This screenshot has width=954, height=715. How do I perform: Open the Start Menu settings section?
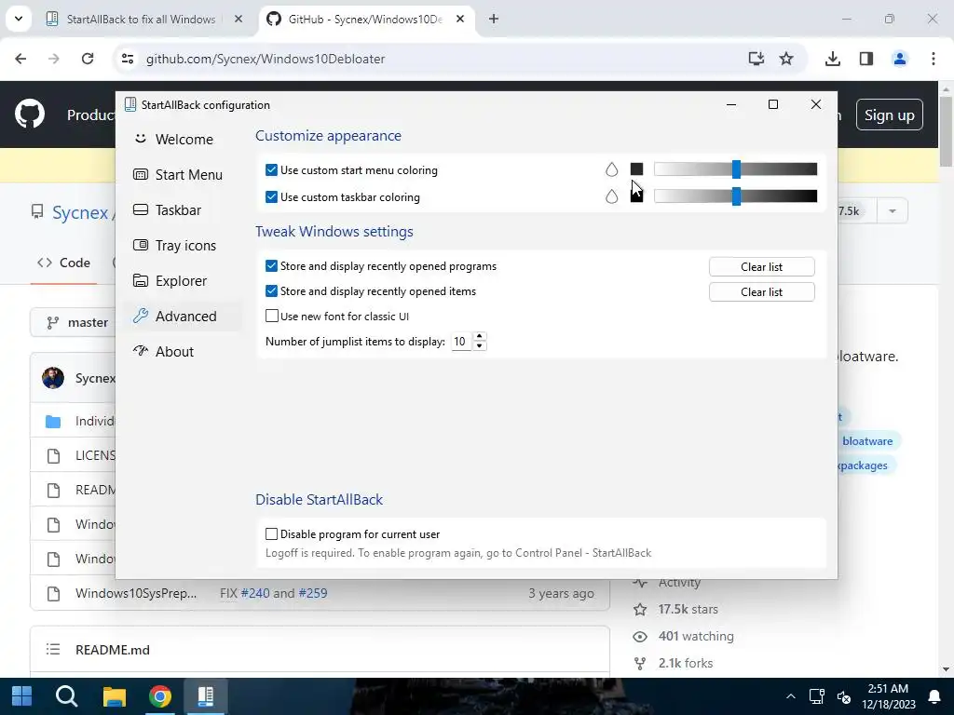178,174
